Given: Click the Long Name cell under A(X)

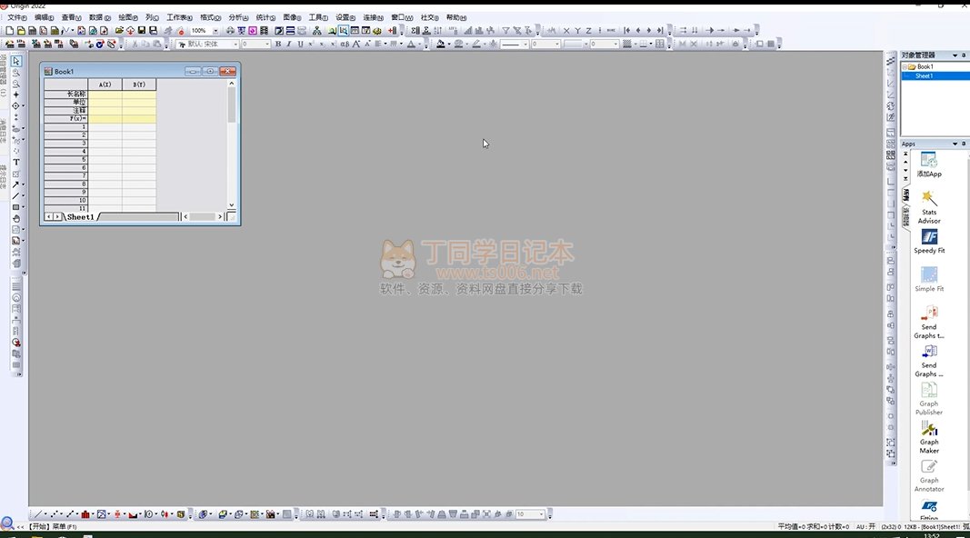Looking at the screenshot, I should click(x=105, y=94).
